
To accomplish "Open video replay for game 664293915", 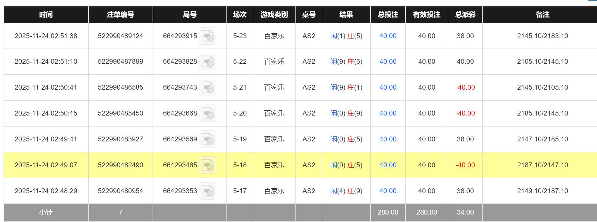I will point(209,36).
